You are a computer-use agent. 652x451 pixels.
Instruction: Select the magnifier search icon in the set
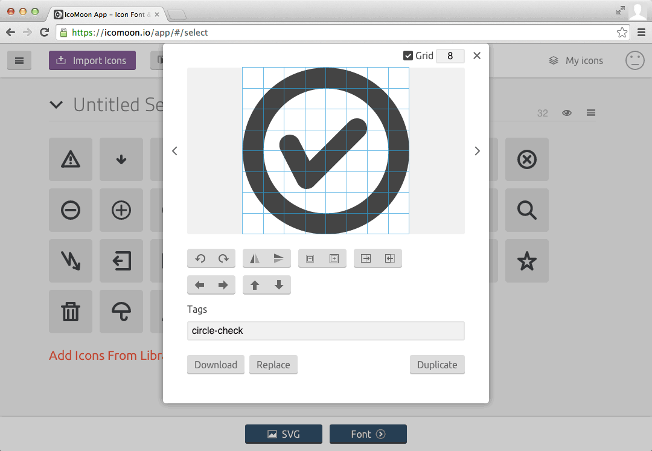coord(526,210)
